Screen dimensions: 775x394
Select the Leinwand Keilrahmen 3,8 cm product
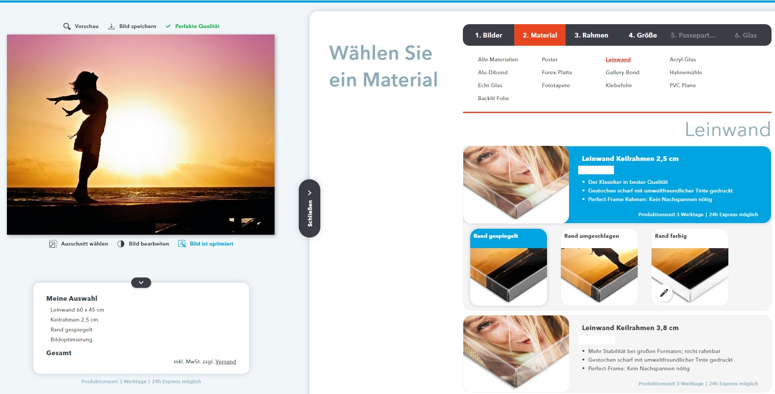point(630,328)
